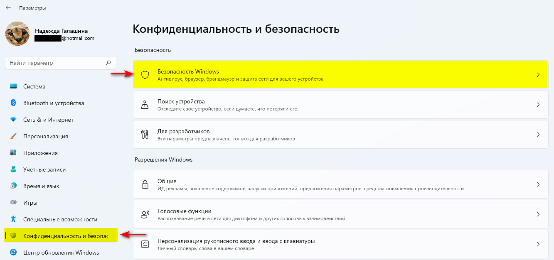
Task: Open Bluetooth и устройства
Action: tap(61, 103)
